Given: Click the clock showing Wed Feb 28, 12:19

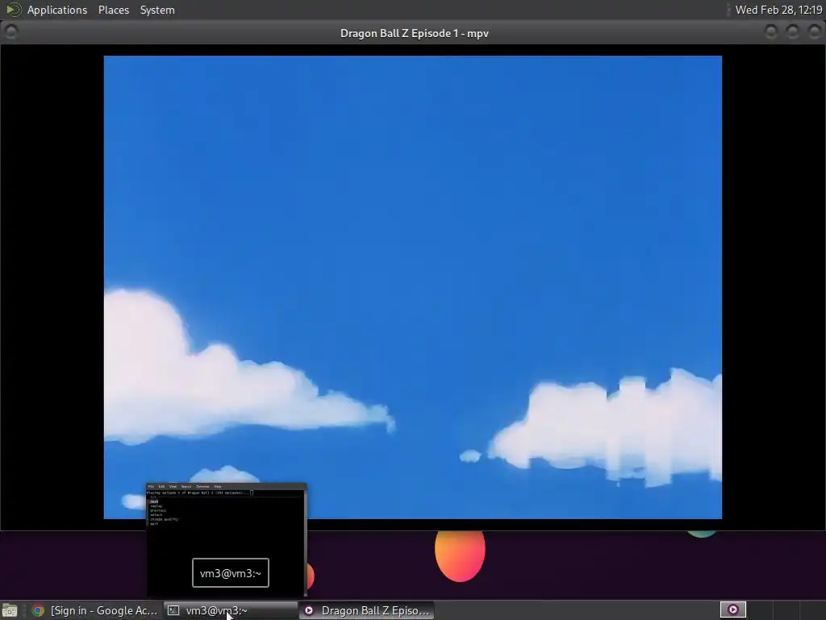Looking at the screenshot, I should 778,10.
